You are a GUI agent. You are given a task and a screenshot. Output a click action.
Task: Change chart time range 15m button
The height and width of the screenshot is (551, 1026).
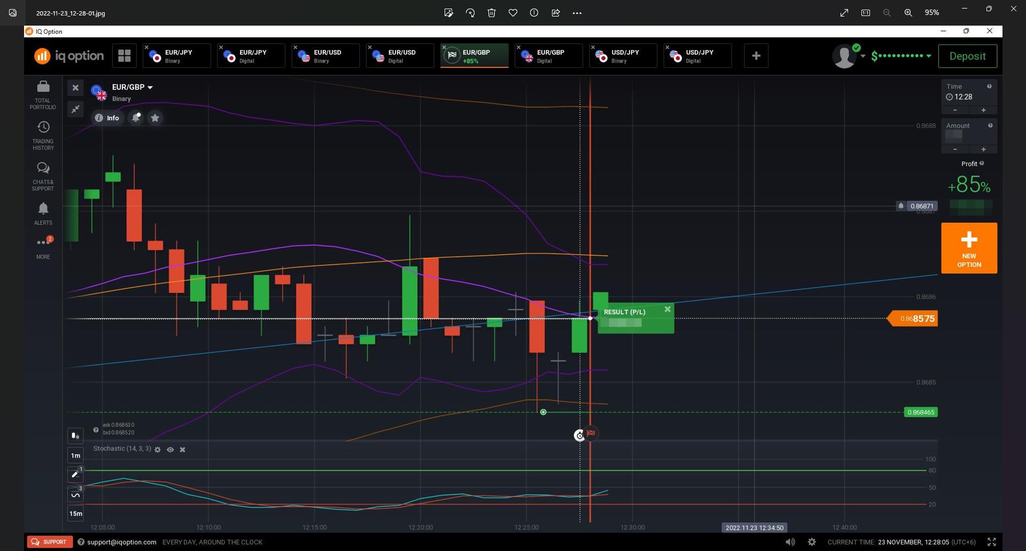pos(75,514)
